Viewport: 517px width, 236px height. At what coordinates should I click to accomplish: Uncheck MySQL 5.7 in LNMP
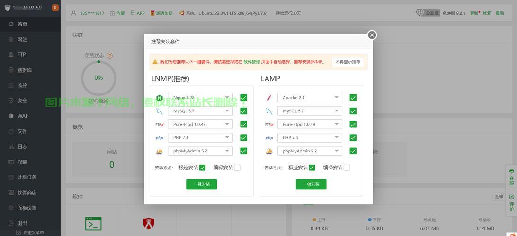click(244, 111)
